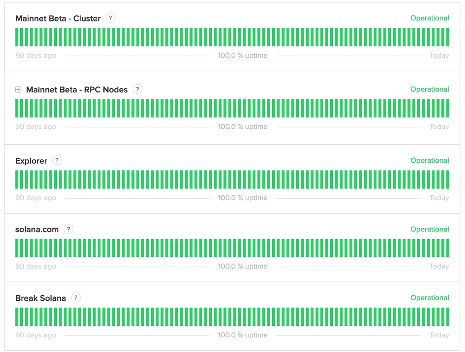Click '90 days ago' label under RPC Nodes
This screenshot has height=352, width=465.
click(36, 127)
